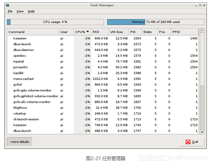Click the vertical scrollbar thumb
Viewport: 212px width, 165px height.
click(202, 108)
